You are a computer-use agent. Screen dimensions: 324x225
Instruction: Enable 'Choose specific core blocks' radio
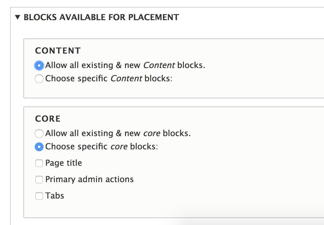pos(39,147)
